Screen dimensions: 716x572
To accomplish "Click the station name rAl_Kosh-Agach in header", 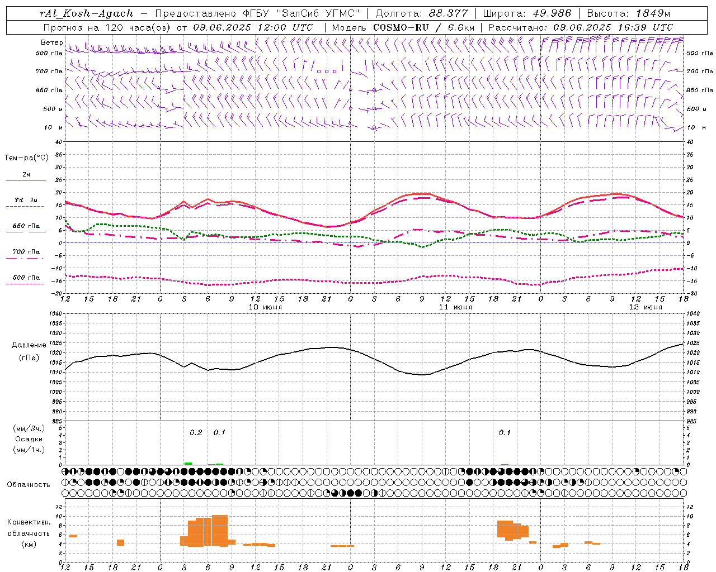I will pyautogui.click(x=87, y=13).
